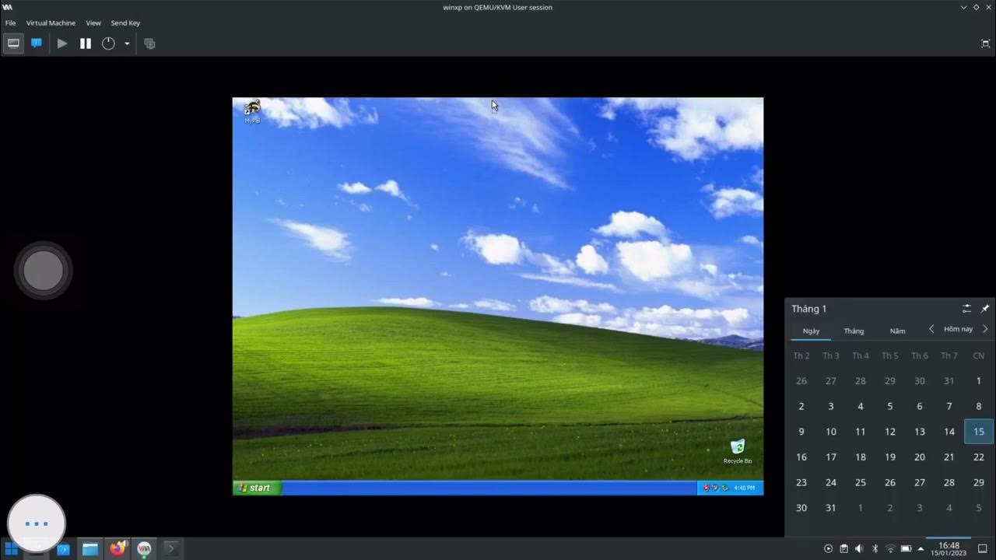Viewport: 996px width, 560px height.
Task: Open the File menu
Action: [10, 23]
